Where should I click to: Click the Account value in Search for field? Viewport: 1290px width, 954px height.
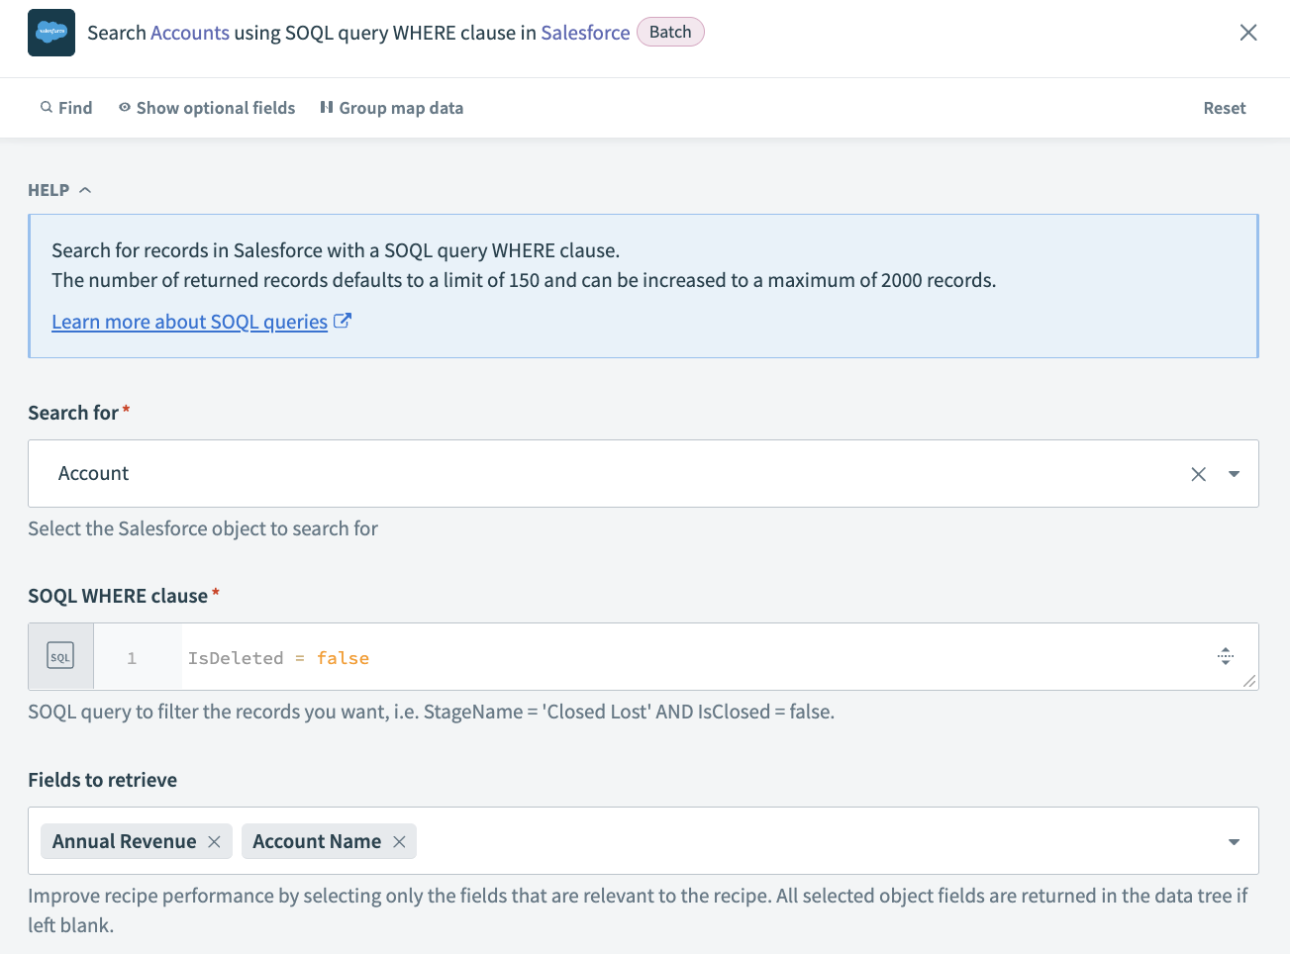pos(93,473)
